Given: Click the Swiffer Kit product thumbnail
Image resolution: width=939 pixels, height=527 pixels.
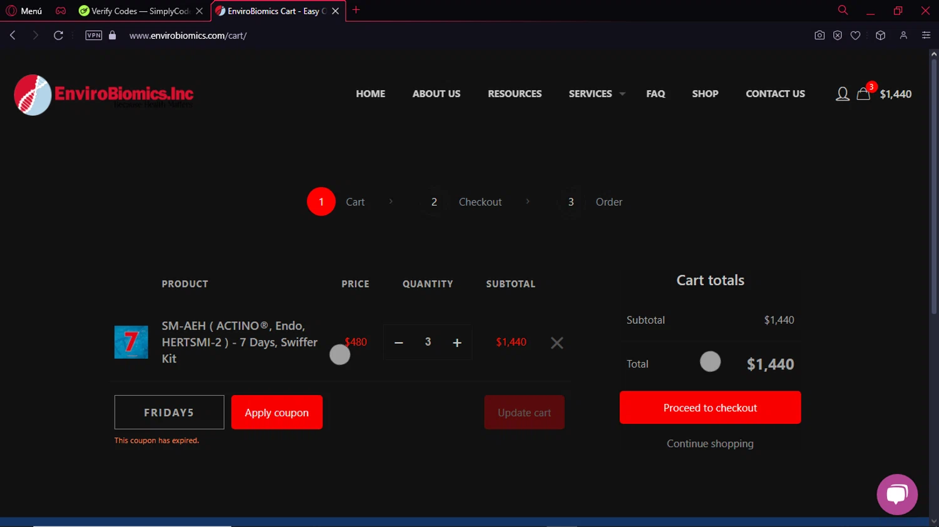Looking at the screenshot, I should point(131,342).
